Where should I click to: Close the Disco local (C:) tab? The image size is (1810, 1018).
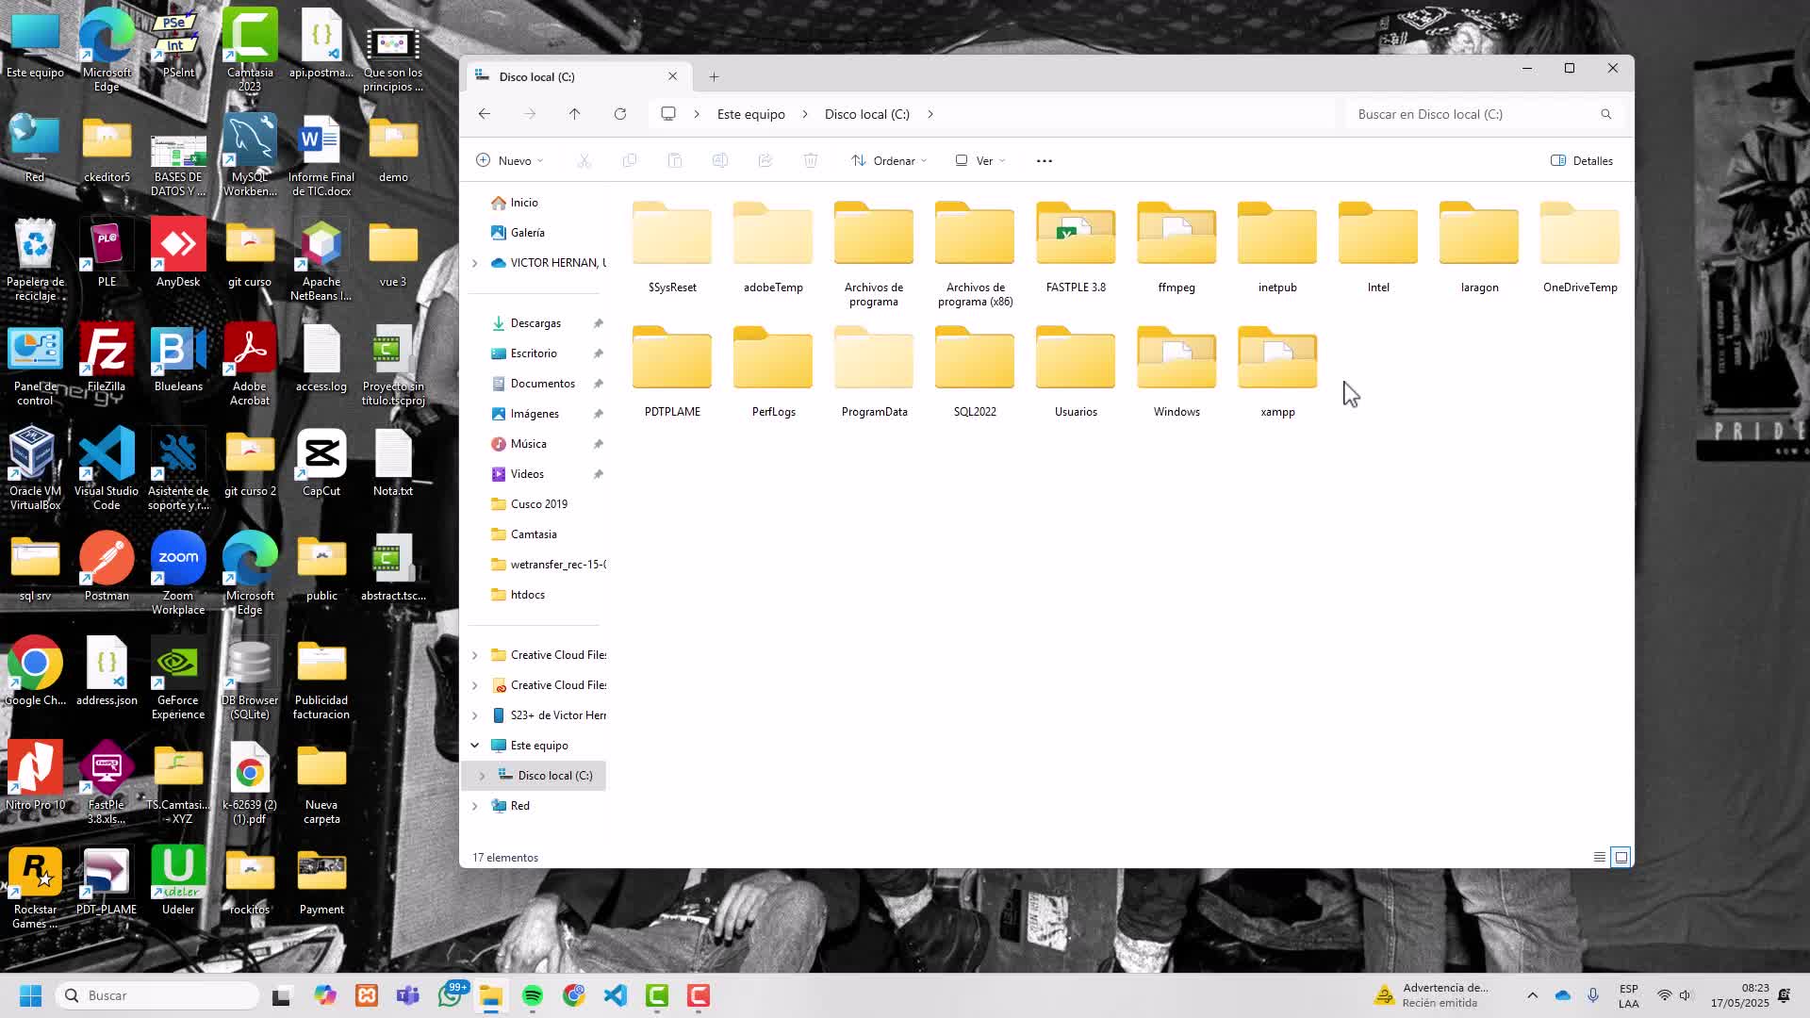(672, 76)
